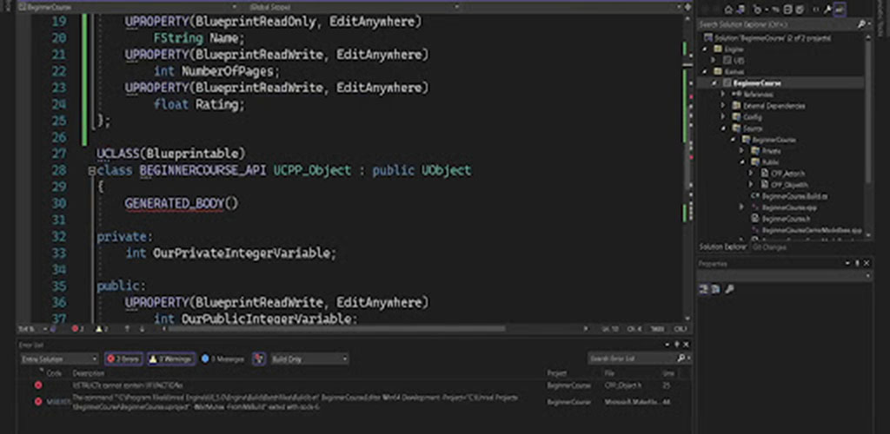Screen dimensions: 890x434
Task: Click the Collapse All icon in Solution Explorer toolbar
Action: (788, 10)
